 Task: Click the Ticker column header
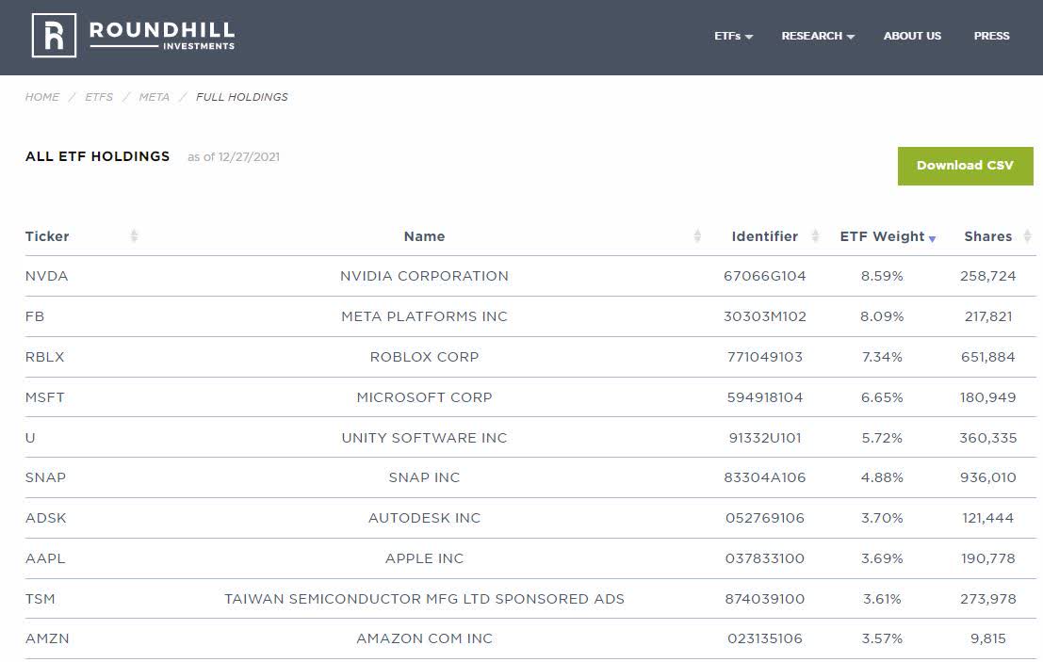[47, 236]
